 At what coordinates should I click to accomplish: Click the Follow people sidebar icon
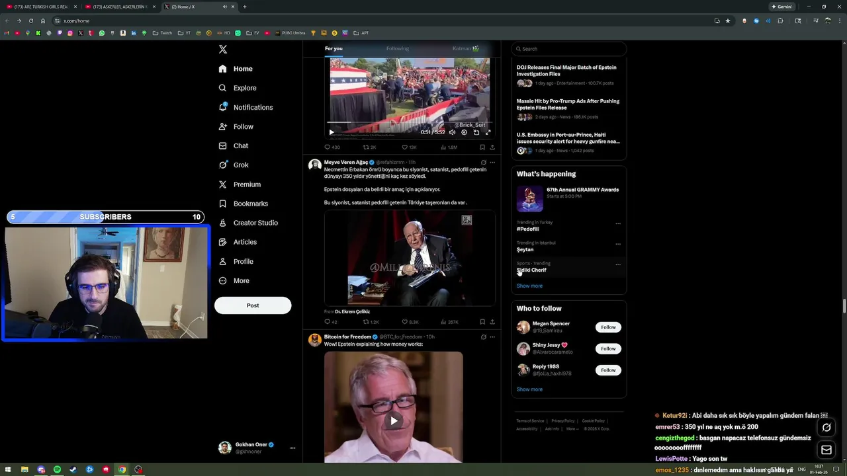(222, 126)
